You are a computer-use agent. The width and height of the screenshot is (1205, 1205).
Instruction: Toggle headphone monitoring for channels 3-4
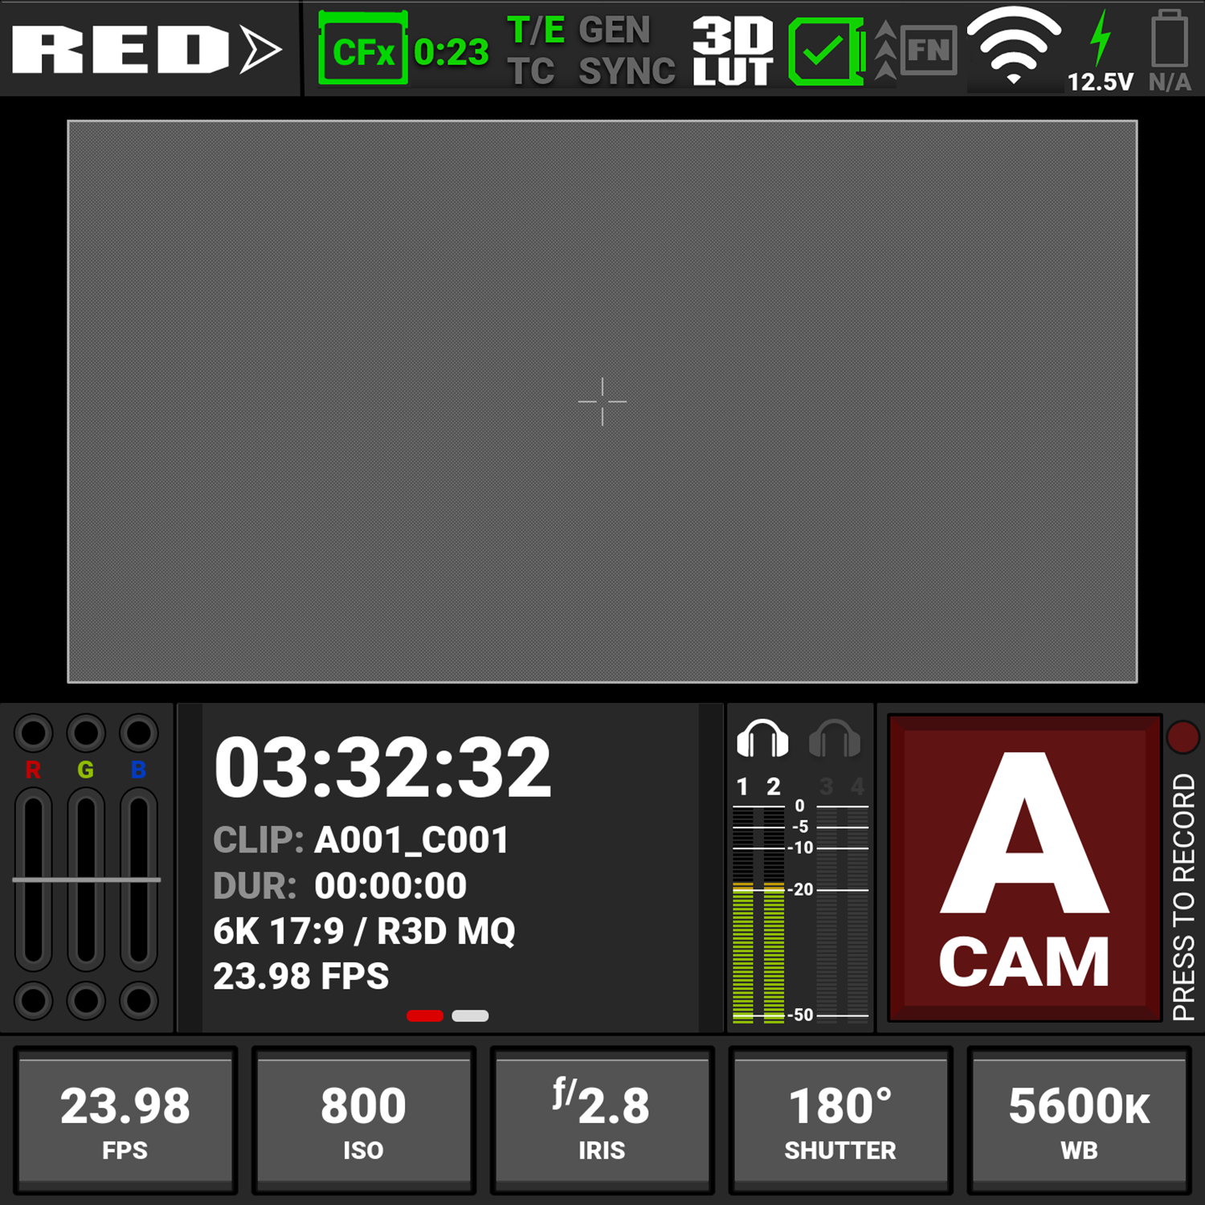click(x=835, y=738)
